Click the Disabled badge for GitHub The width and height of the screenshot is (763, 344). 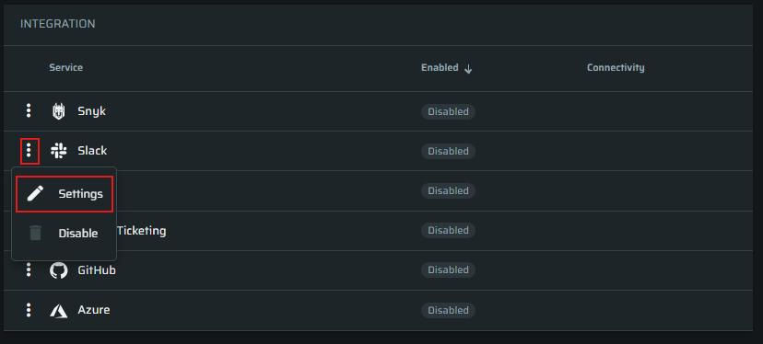(448, 270)
